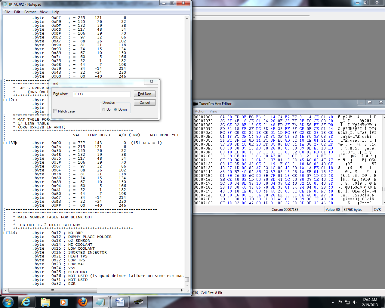Screen dimensions: 385x308
Task: Click hex address 00007130 row
Action: tap(204, 168)
